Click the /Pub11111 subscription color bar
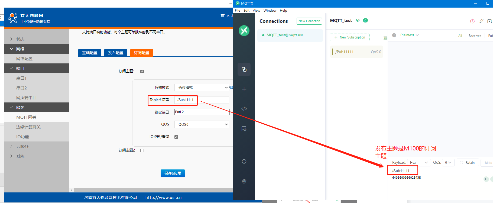Viewport: 493px width, 203px height. pos(333,52)
